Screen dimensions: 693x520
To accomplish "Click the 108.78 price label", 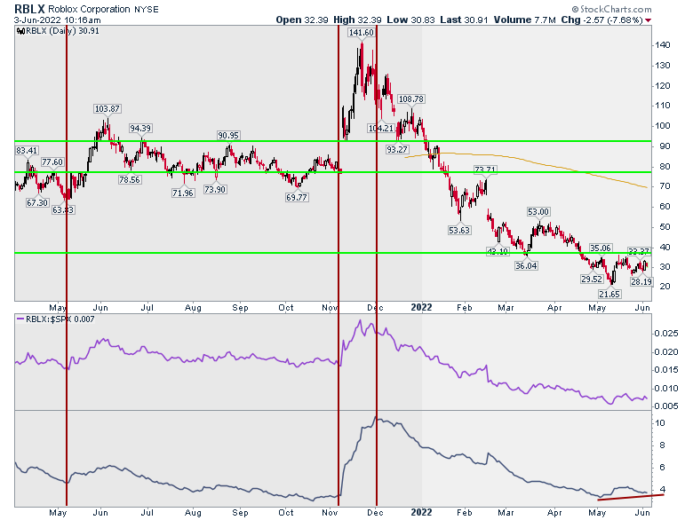I will 411,98.
